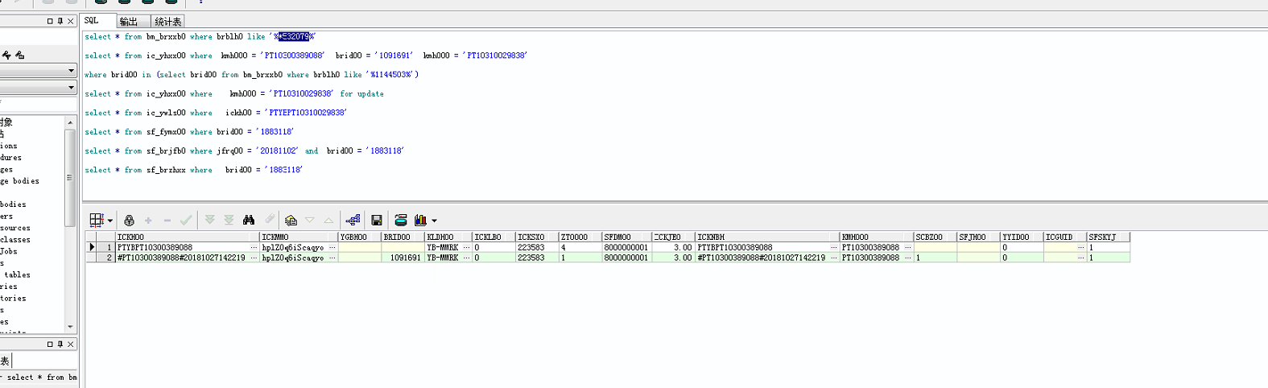
Task: Click the fetch last page arrow icon
Action: (x=229, y=220)
